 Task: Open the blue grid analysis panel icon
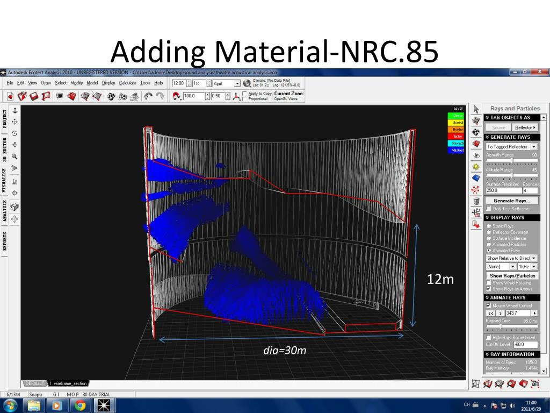[476, 179]
